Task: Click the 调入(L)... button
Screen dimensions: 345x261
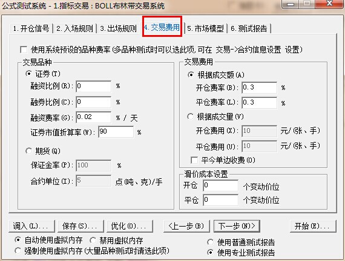Action: click(31, 226)
